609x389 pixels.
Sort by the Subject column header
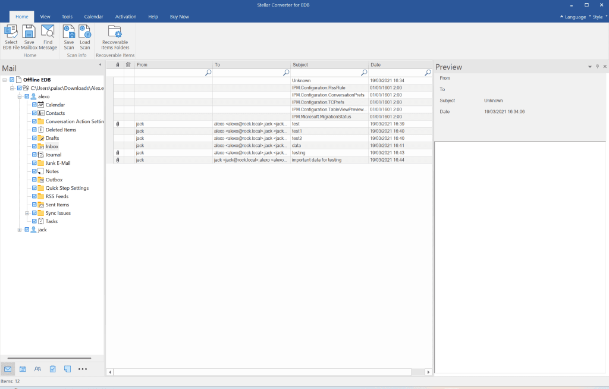pyautogui.click(x=329, y=65)
